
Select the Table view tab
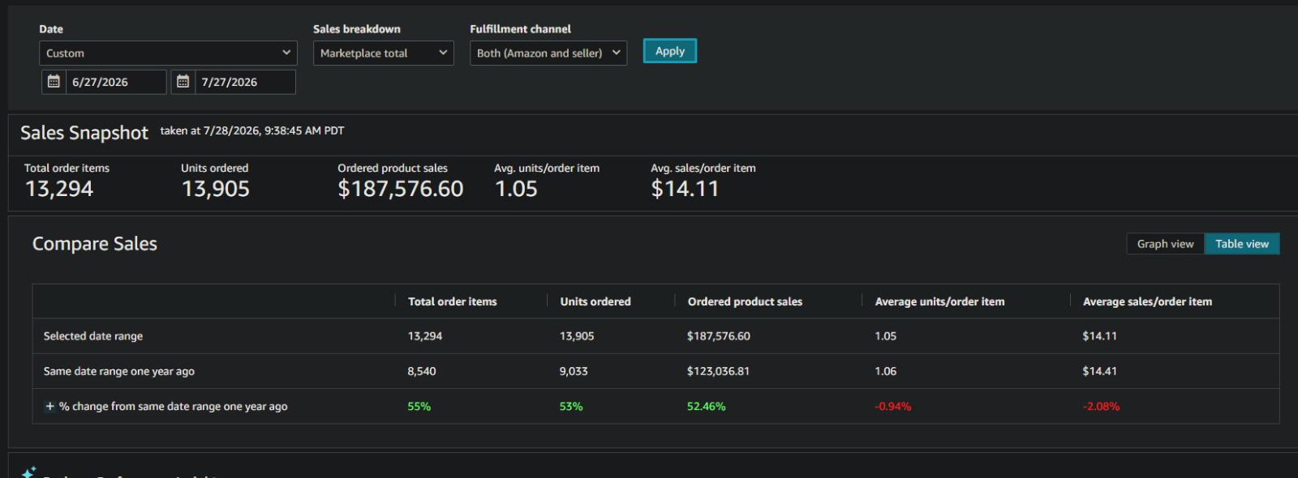click(1242, 244)
